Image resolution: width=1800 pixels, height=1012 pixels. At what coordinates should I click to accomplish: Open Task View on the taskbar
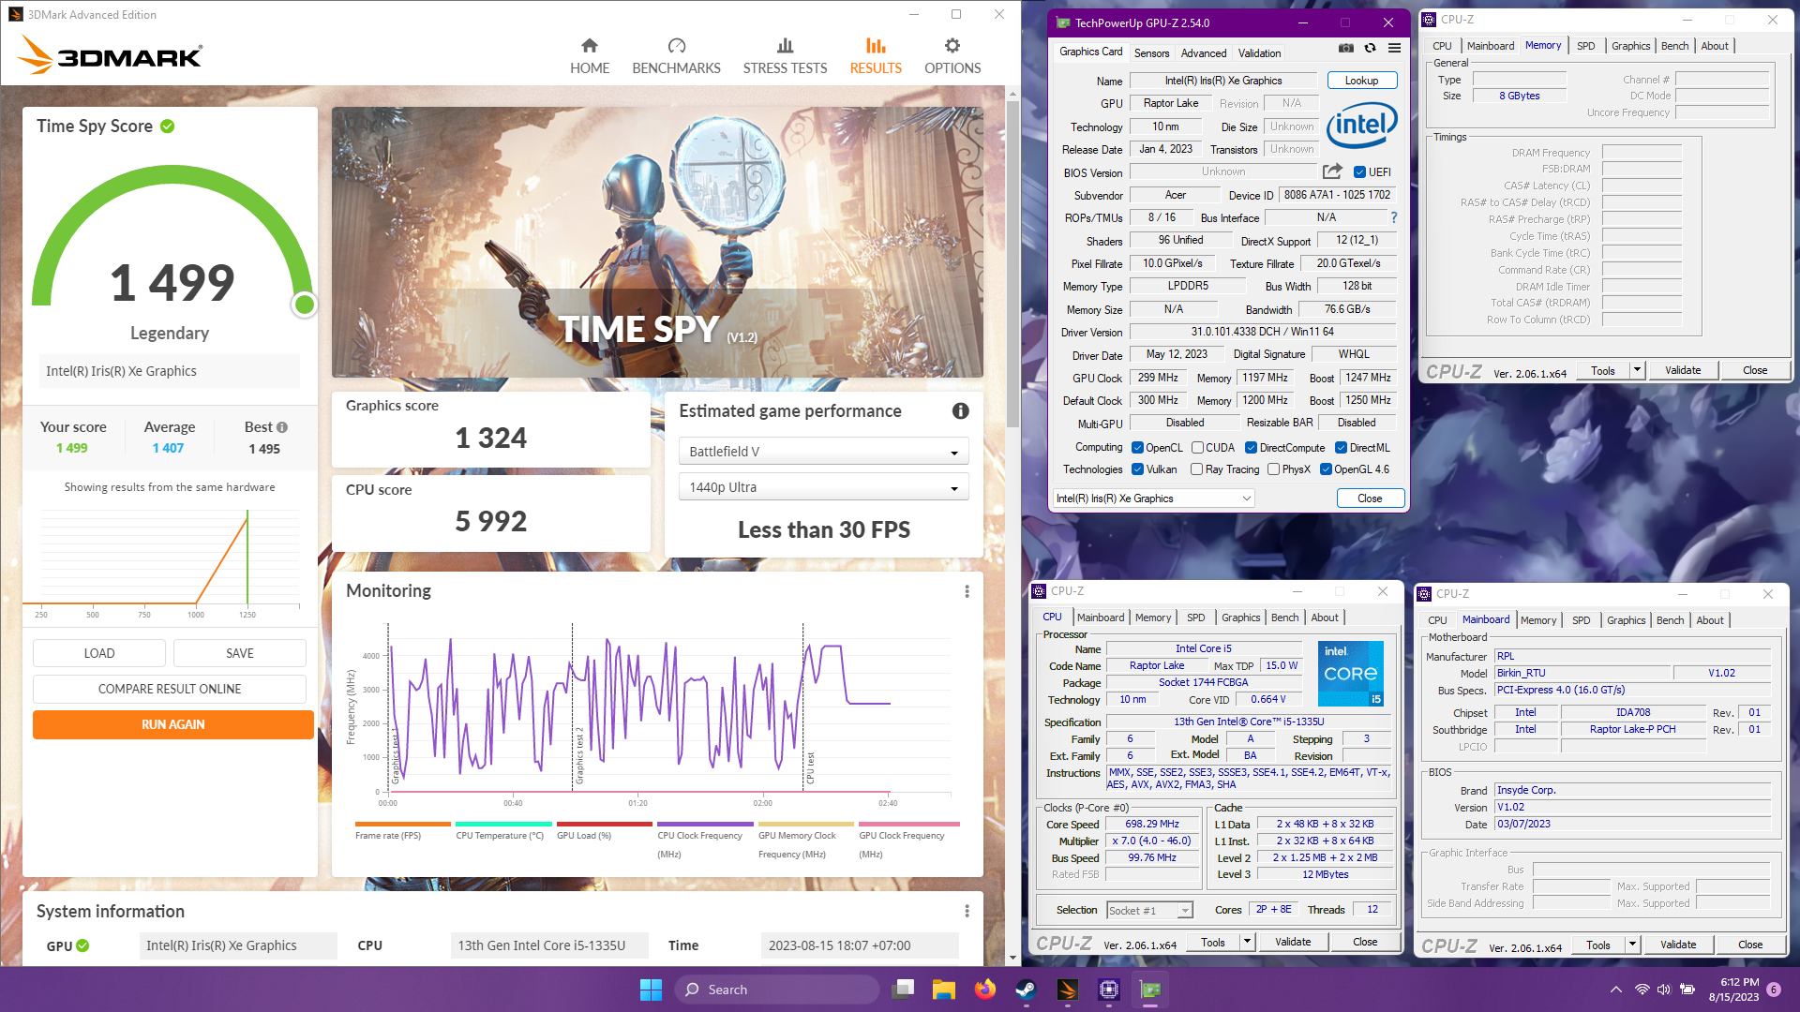[x=904, y=990]
